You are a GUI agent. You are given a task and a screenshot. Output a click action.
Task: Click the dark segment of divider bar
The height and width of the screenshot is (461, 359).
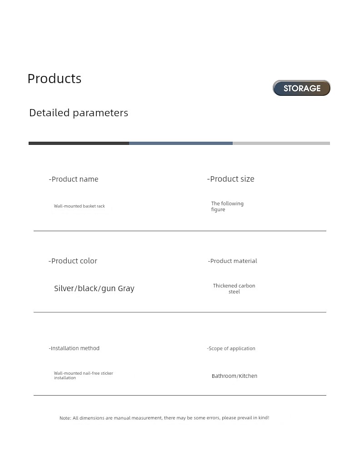tap(79, 143)
